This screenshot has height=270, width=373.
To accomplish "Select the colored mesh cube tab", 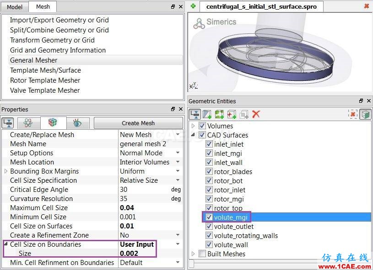I will pyautogui.click(x=53, y=123).
